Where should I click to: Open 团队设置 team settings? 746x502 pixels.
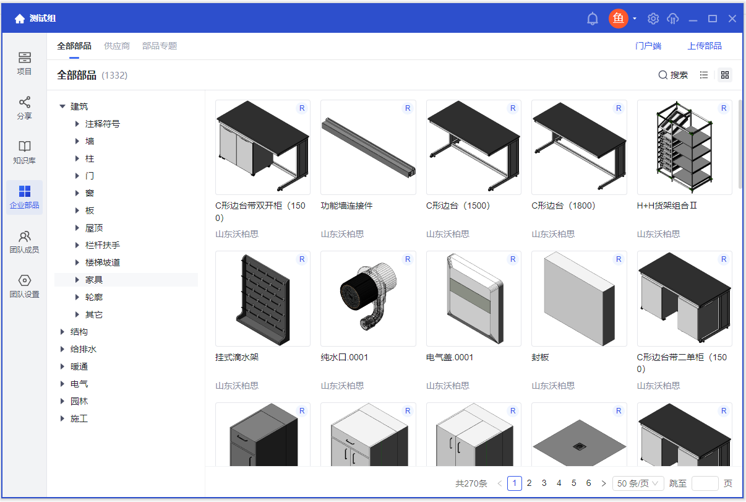24,287
